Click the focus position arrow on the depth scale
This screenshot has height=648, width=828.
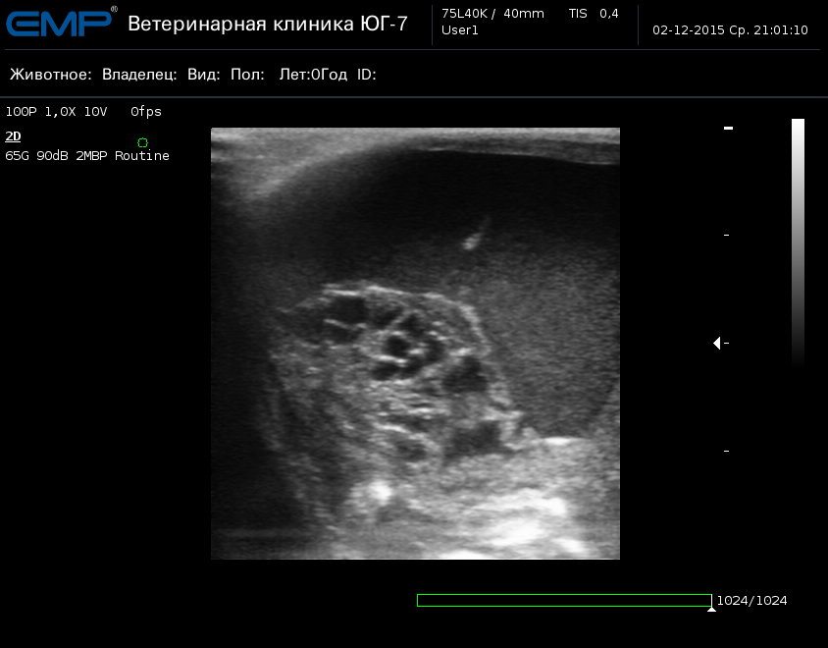click(x=717, y=343)
